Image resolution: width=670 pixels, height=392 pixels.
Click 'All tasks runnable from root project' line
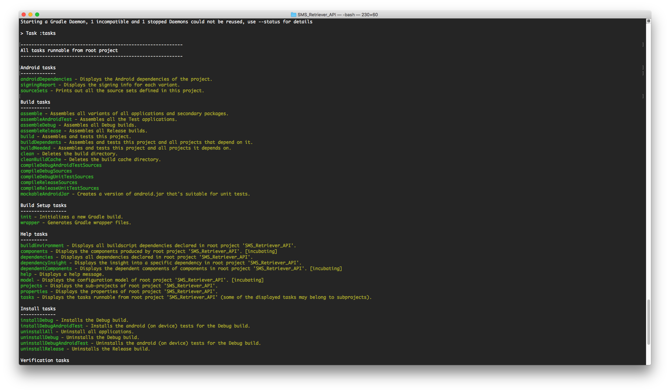coord(69,50)
